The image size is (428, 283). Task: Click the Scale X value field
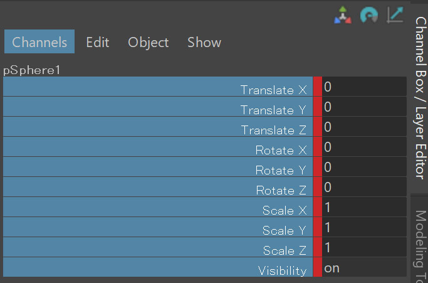pos(363,208)
